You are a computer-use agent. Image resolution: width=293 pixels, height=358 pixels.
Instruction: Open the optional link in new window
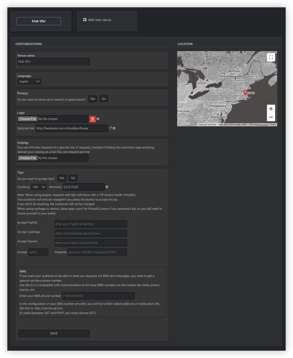[x=110, y=128]
